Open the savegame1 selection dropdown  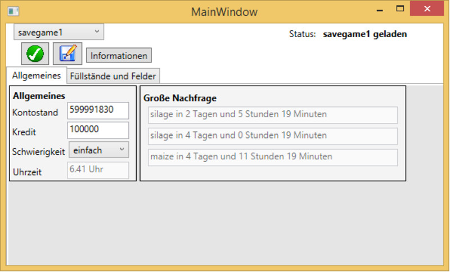[x=58, y=32]
